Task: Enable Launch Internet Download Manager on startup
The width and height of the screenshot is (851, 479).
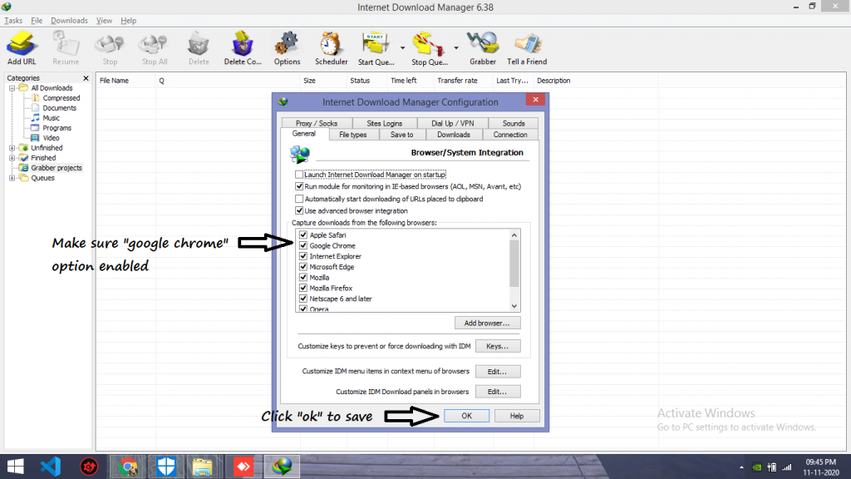Action: 299,175
